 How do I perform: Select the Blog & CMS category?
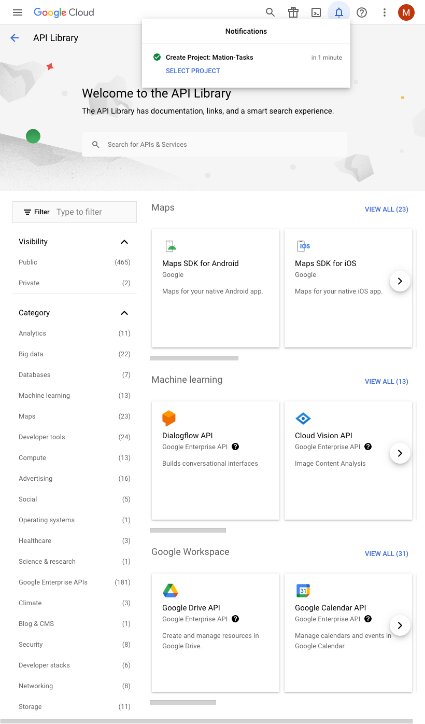75,624
